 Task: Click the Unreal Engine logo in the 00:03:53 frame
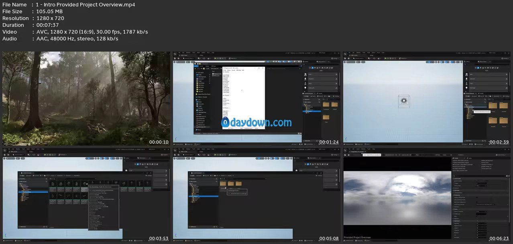pos(6,150)
